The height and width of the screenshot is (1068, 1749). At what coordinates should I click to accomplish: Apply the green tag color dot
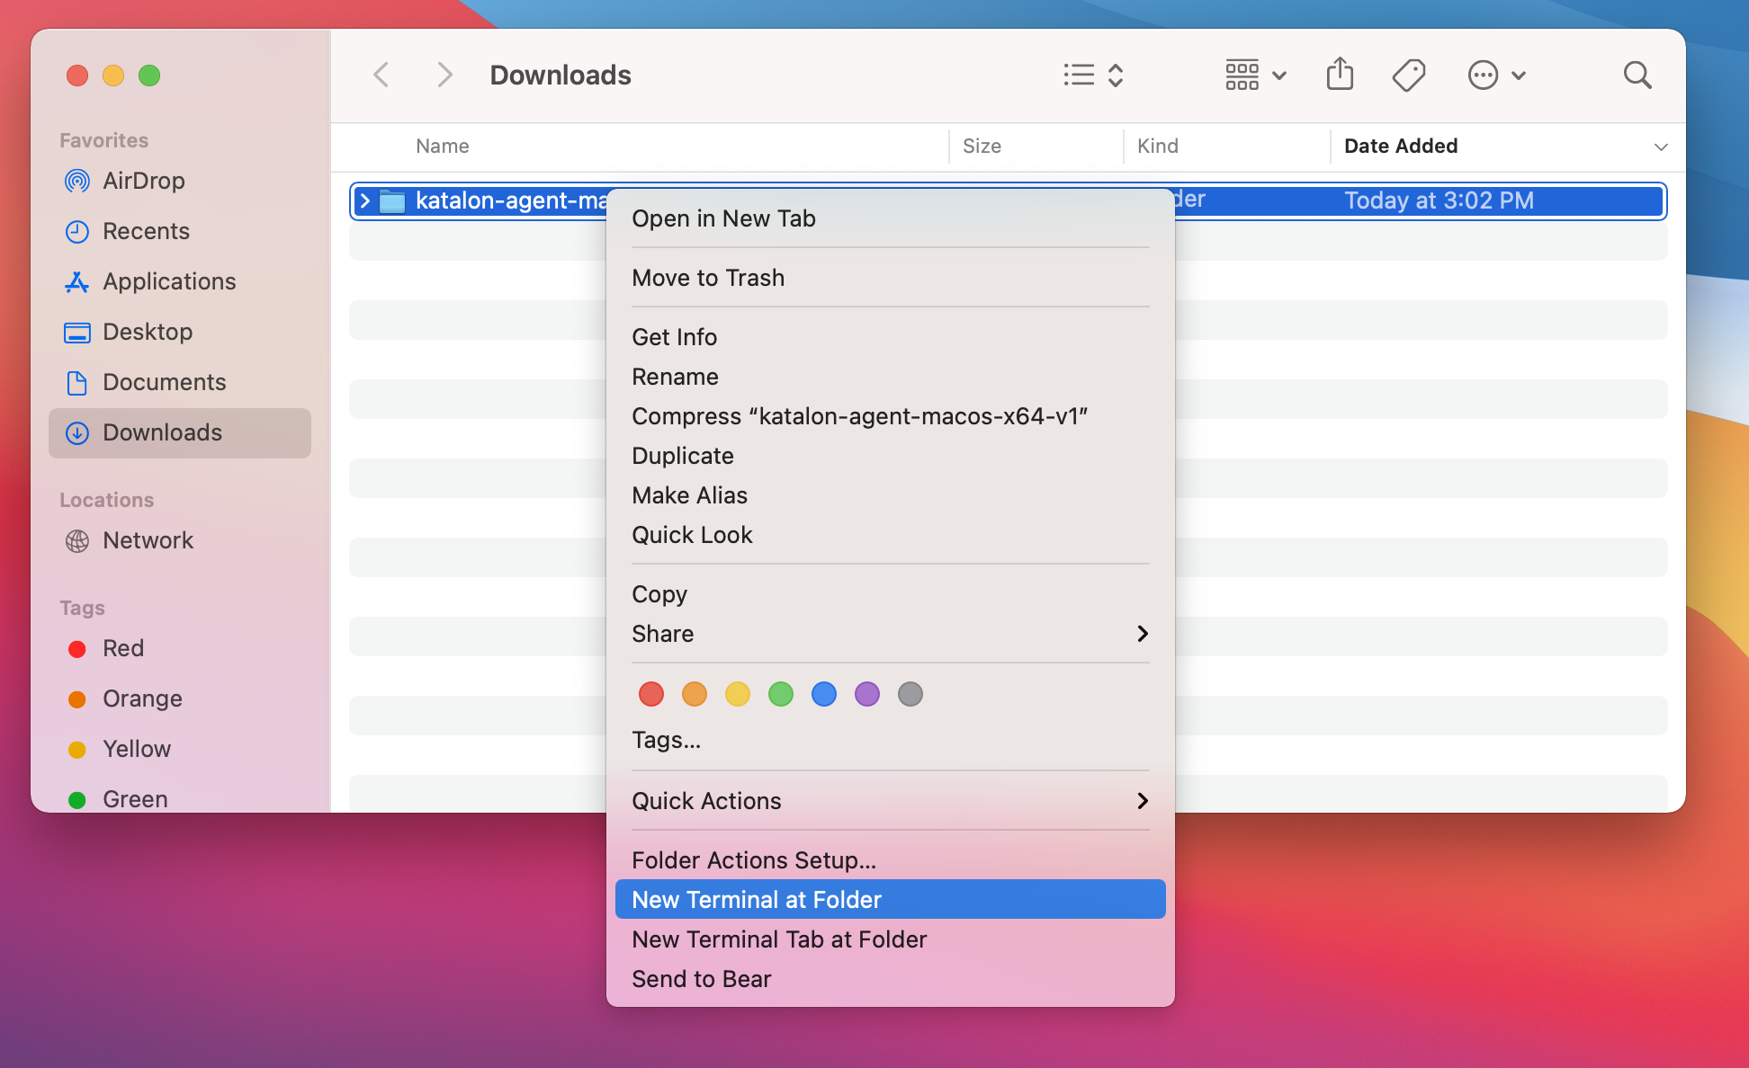780,694
